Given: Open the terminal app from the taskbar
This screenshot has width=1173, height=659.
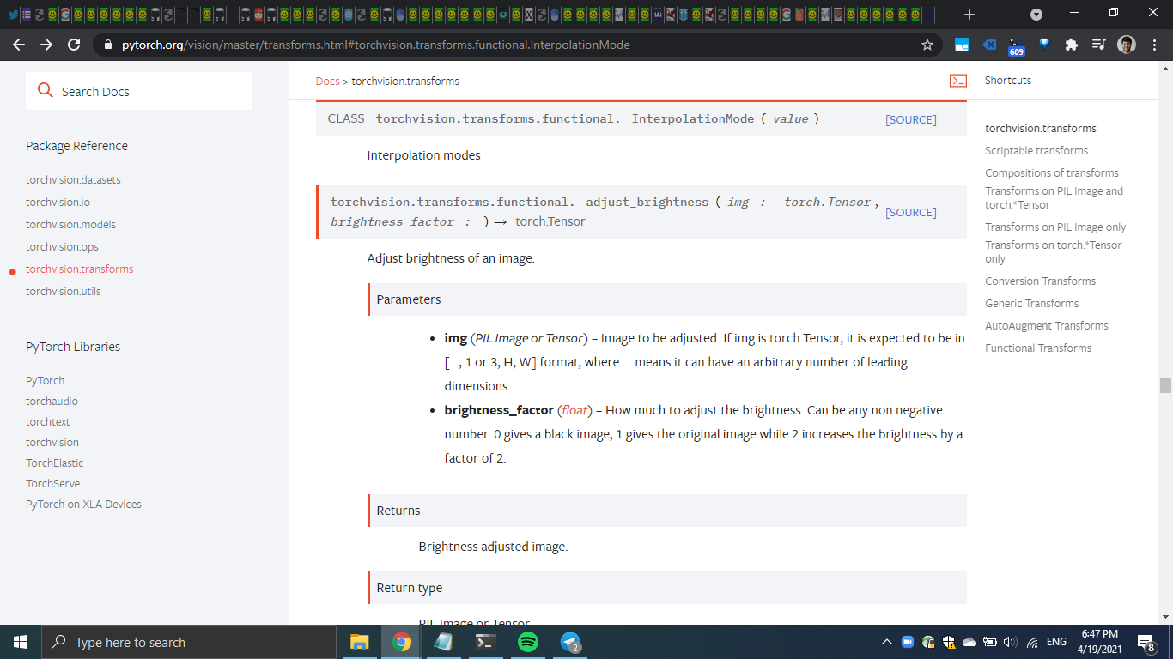Looking at the screenshot, I should click(x=485, y=641).
